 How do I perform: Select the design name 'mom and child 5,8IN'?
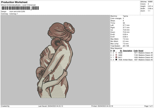(x=17, y=11)
